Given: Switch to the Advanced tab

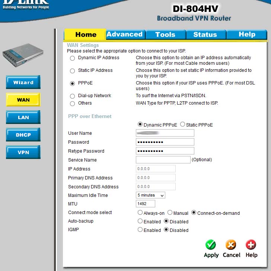Looking at the screenshot, I should (x=126, y=34).
